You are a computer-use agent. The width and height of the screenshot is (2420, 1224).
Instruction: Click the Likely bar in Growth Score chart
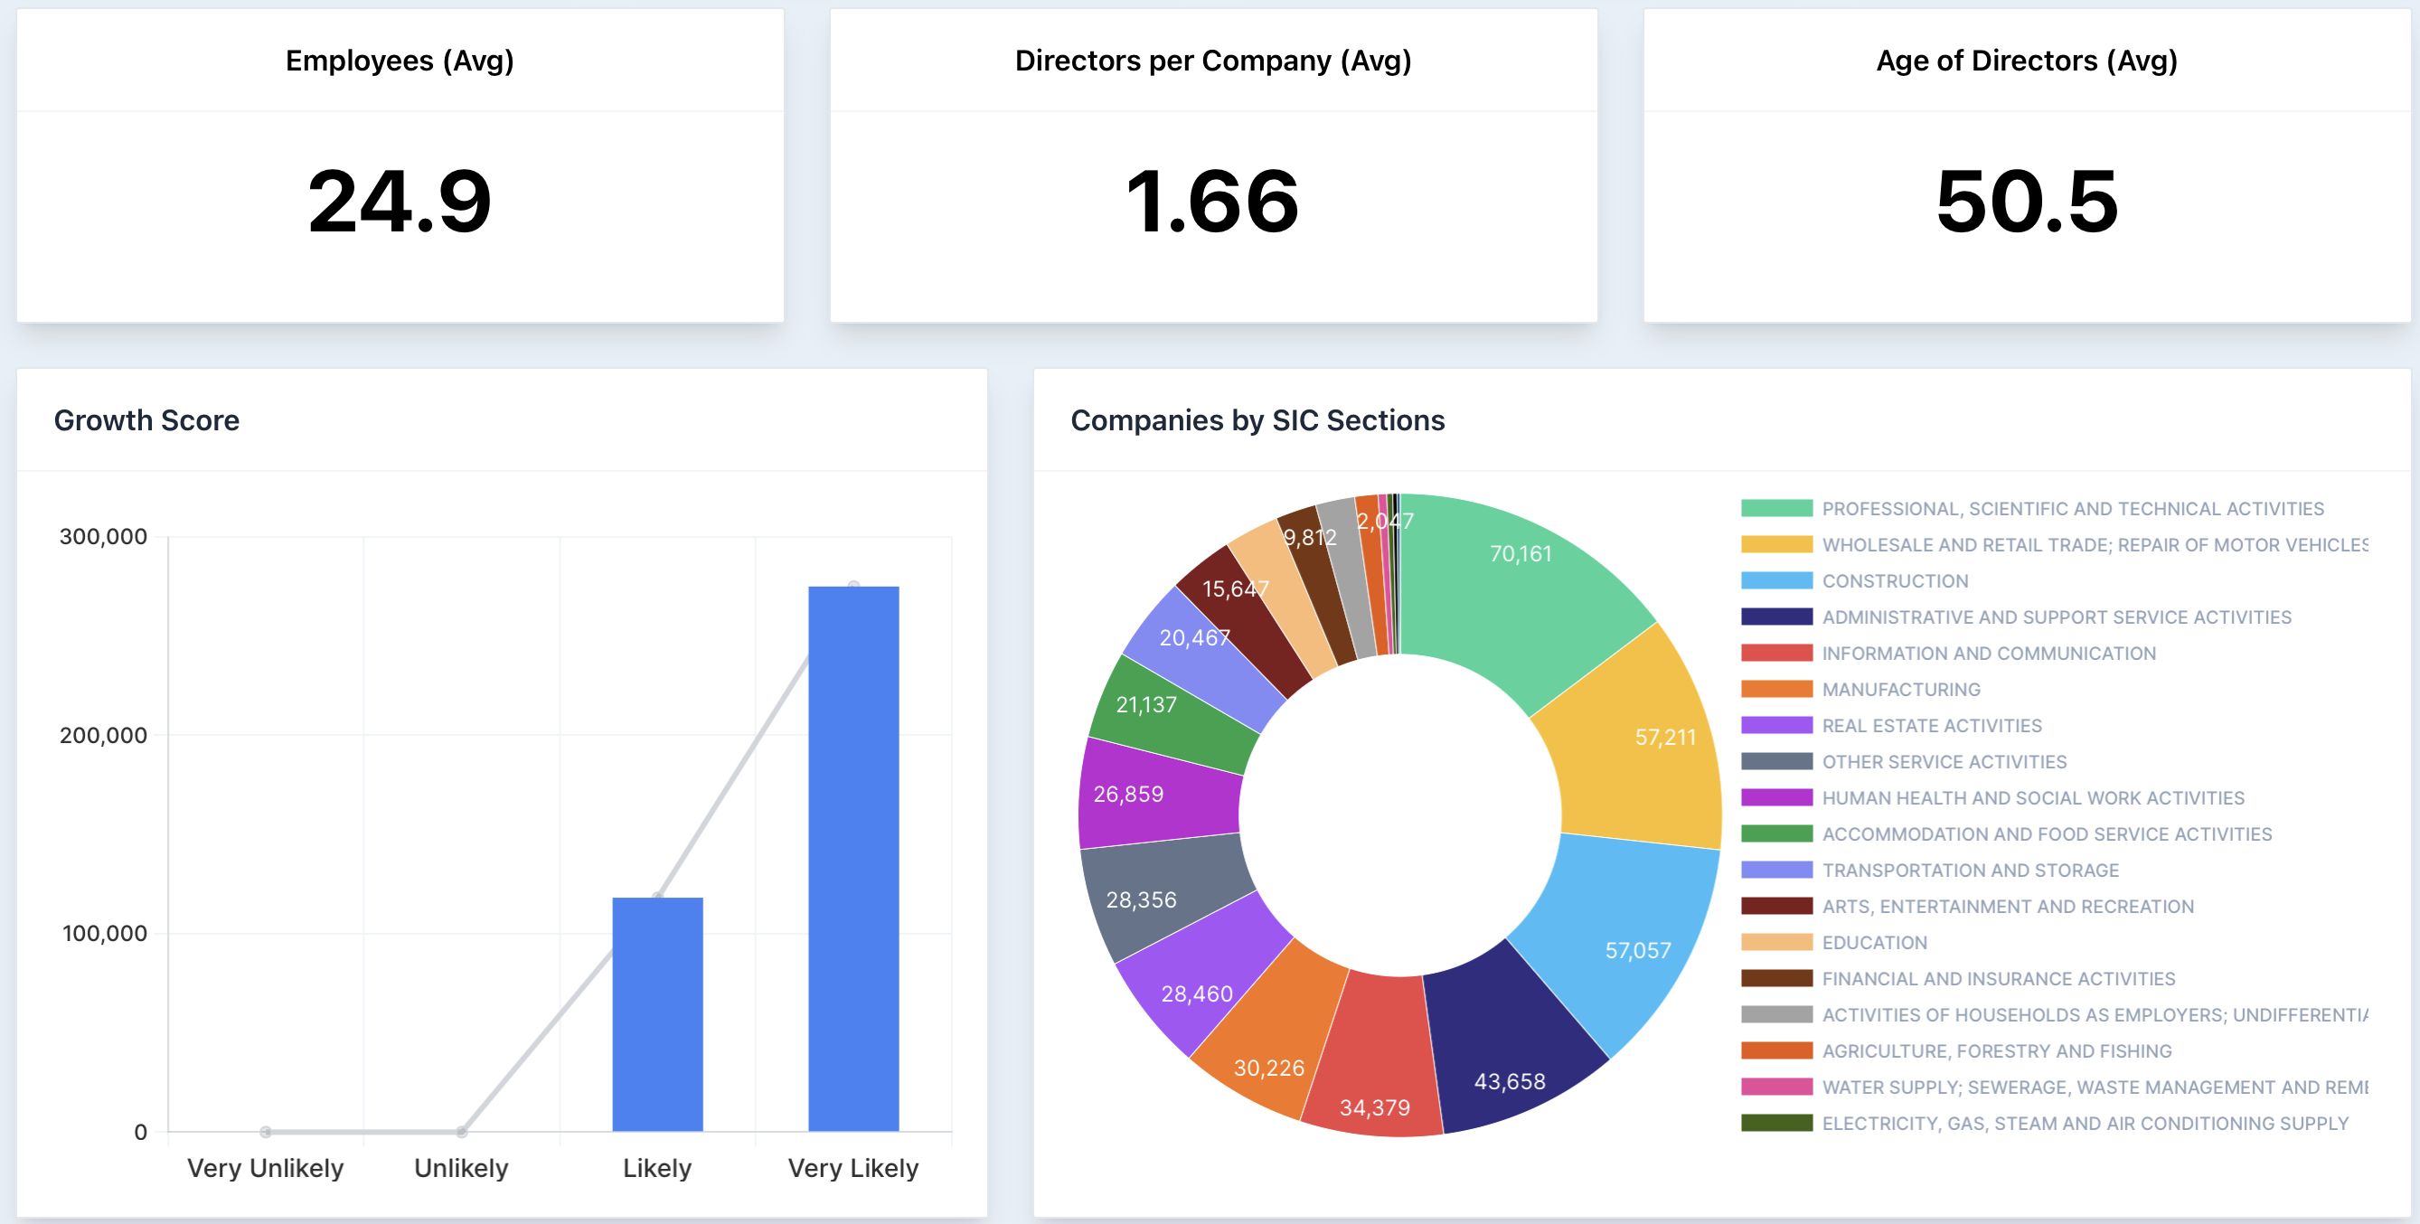[657, 1013]
